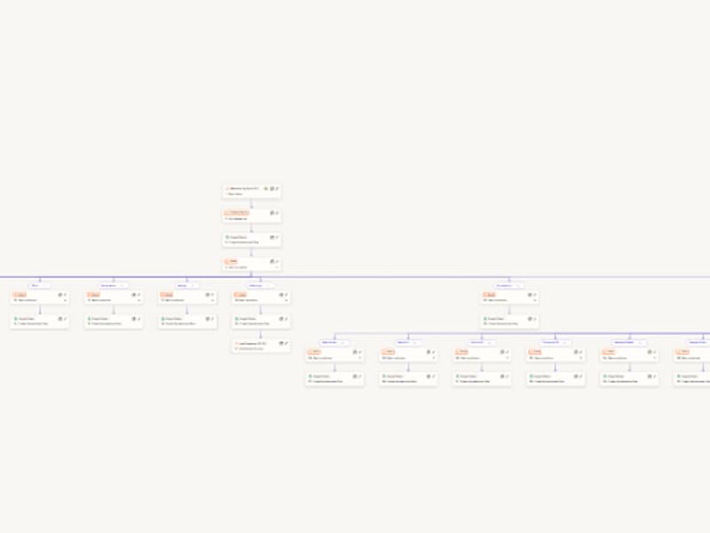
Task: Open the second step below the trigger
Action: click(x=251, y=216)
